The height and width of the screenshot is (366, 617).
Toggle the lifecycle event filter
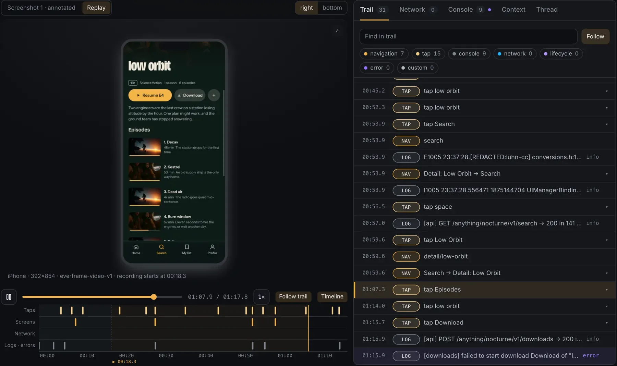(x=561, y=54)
